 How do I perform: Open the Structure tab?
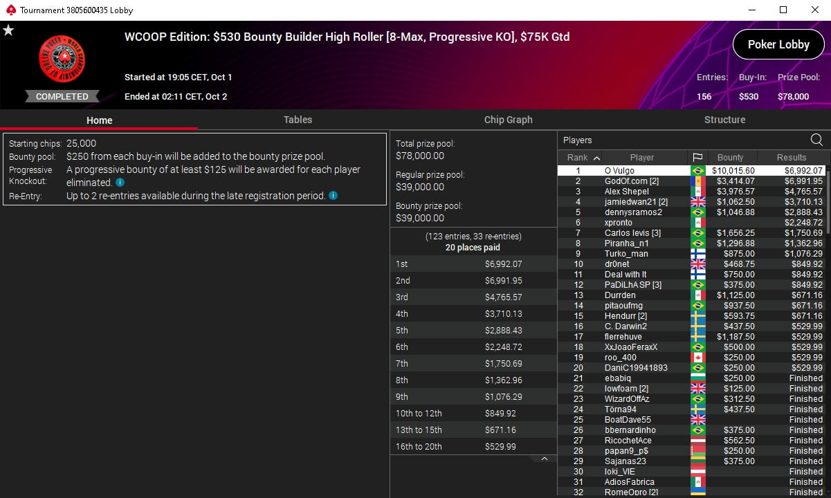point(724,120)
